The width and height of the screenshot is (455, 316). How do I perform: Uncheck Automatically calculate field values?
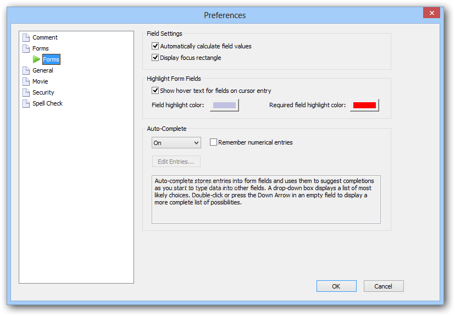pos(156,46)
